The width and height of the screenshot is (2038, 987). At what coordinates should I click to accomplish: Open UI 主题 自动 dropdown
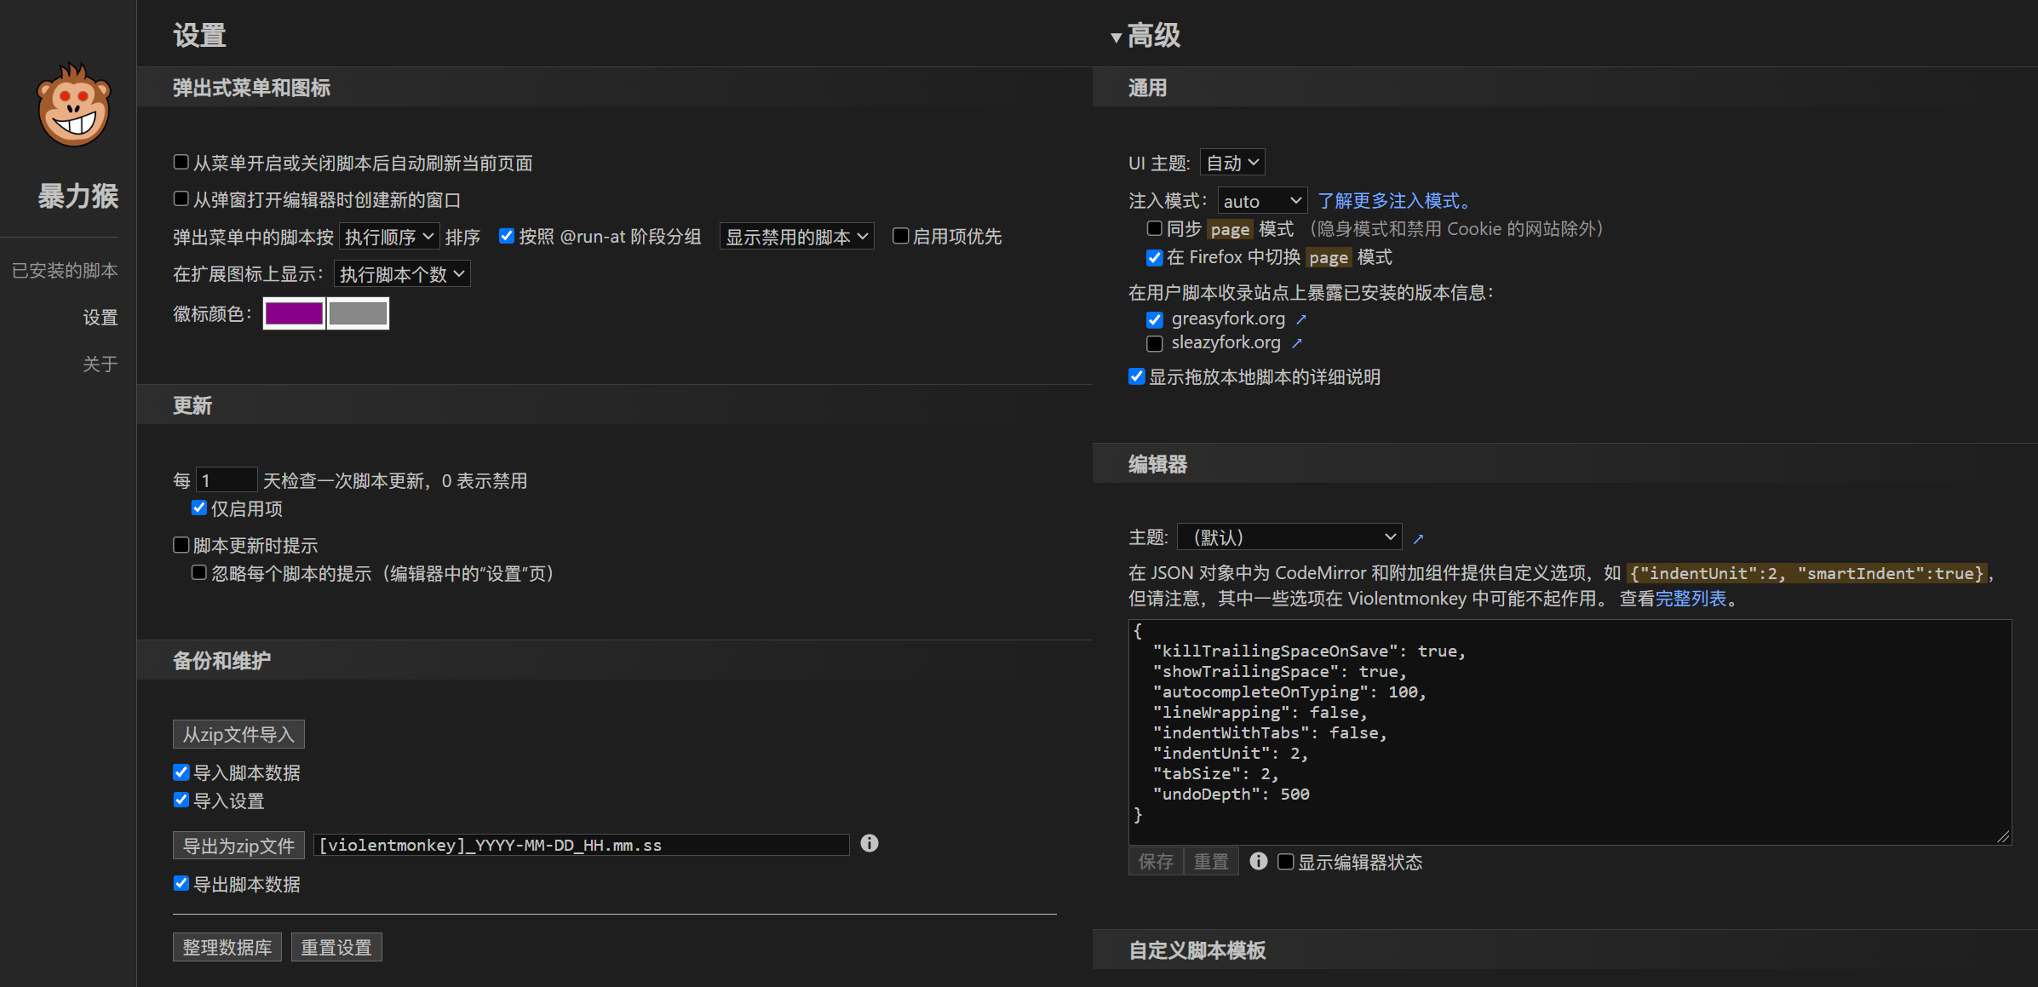[1232, 163]
